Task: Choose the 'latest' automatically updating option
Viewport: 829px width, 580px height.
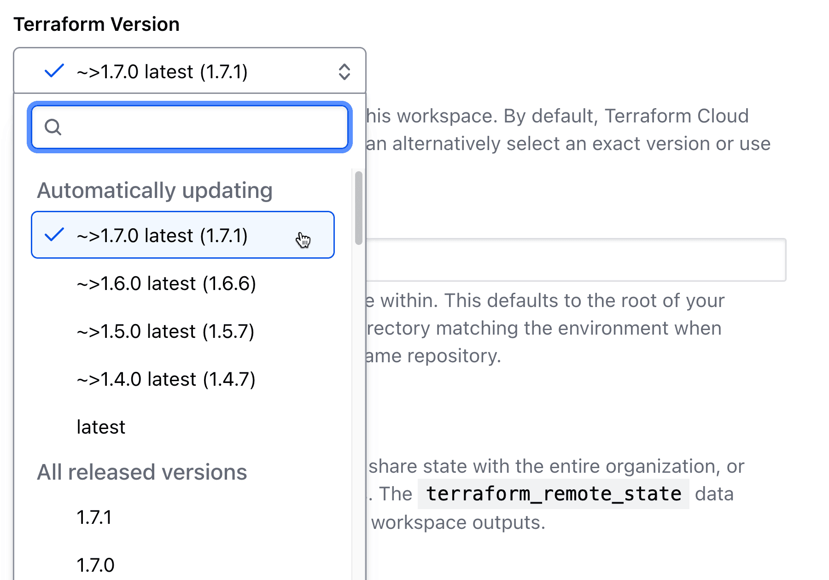Action: [101, 427]
